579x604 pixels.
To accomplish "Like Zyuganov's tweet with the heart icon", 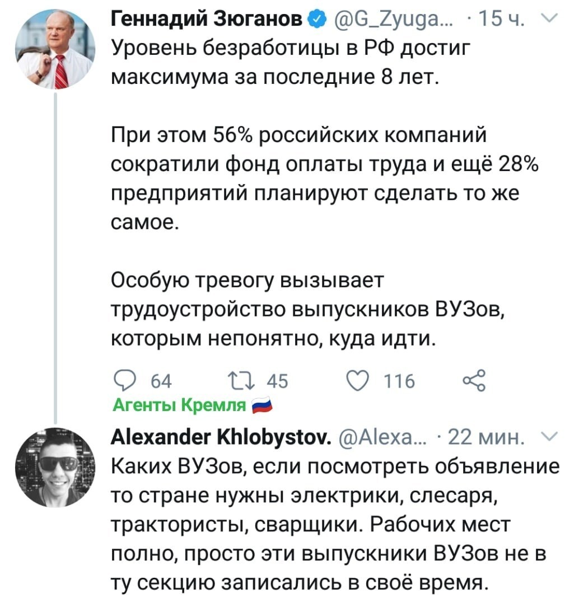I will point(358,381).
